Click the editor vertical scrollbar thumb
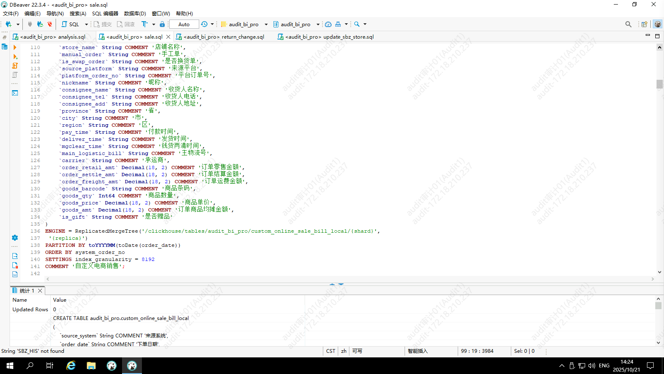Image resolution: width=664 pixels, height=374 pixels. coord(659,84)
